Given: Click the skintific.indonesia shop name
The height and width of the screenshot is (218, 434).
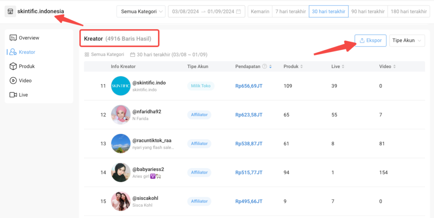Looking at the screenshot, I should (x=41, y=11).
